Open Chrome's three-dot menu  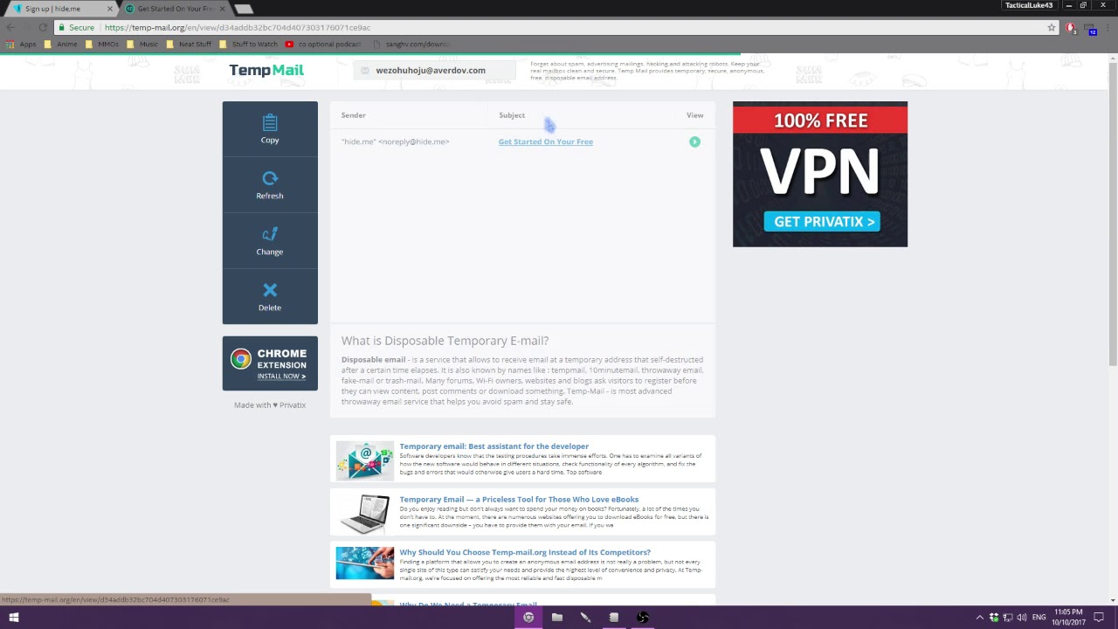[x=1108, y=28]
